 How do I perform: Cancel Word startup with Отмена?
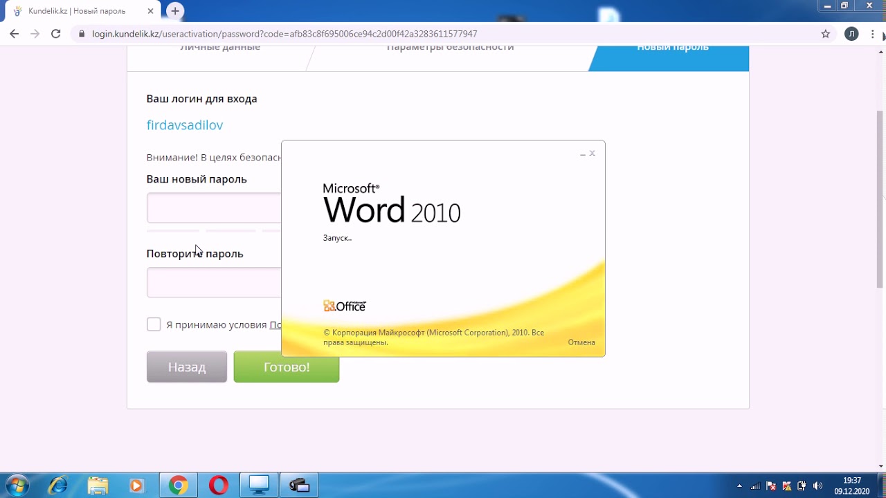[x=581, y=342]
